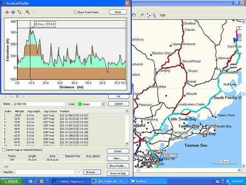
Task: Click the Show On Map button
Action: tap(118, 173)
